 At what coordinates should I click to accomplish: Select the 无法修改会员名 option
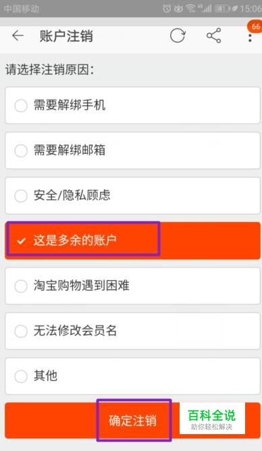coord(132,331)
